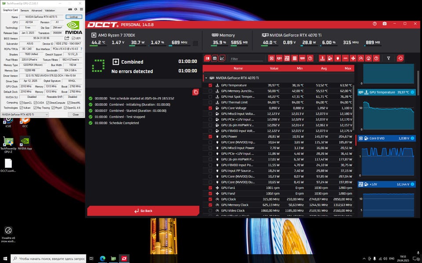The image size is (422, 263).
Task: Select Graphics Card tab in GPU-Z
Action: (10, 10)
